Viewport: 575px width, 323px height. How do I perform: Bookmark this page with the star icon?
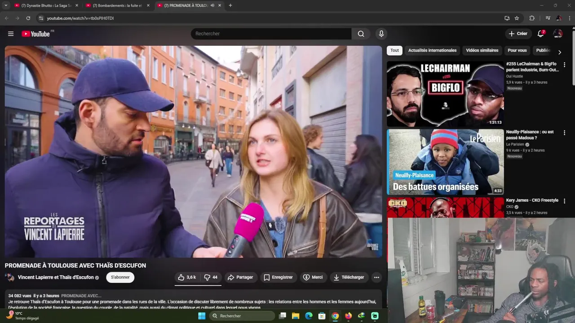[x=517, y=18]
